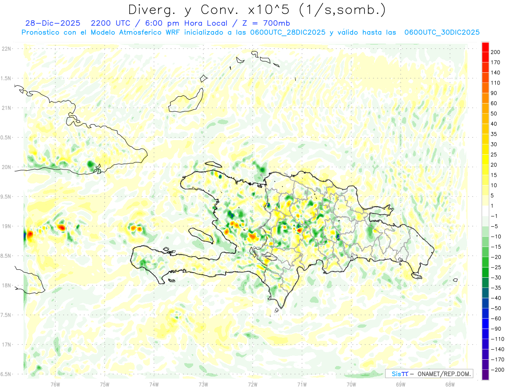Click the longitude label "74W"
505x390 pixels.
pos(154,385)
